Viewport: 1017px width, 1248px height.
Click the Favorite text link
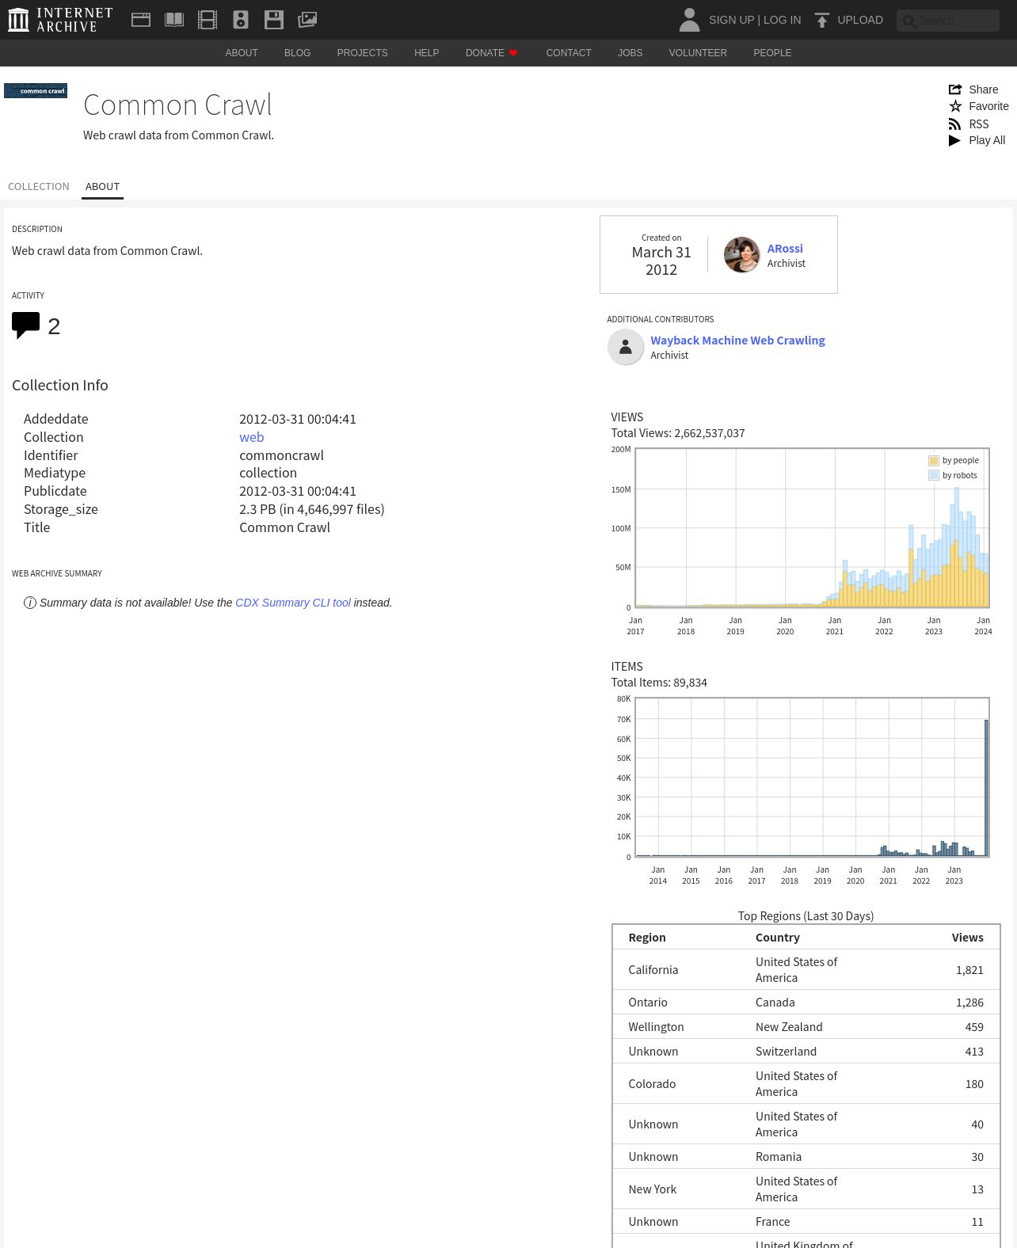tap(989, 106)
